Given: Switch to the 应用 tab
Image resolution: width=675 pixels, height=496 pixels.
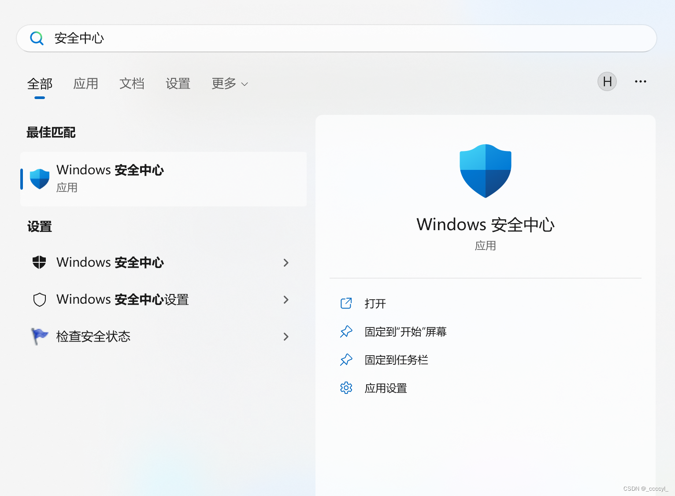Looking at the screenshot, I should point(86,84).
